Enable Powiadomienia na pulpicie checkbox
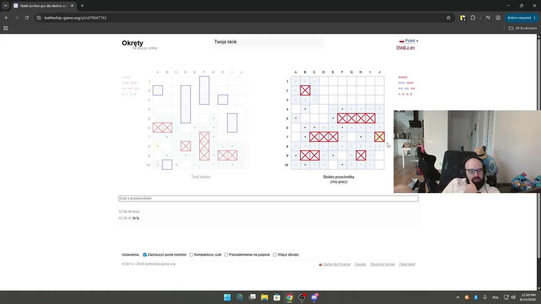 227,255
